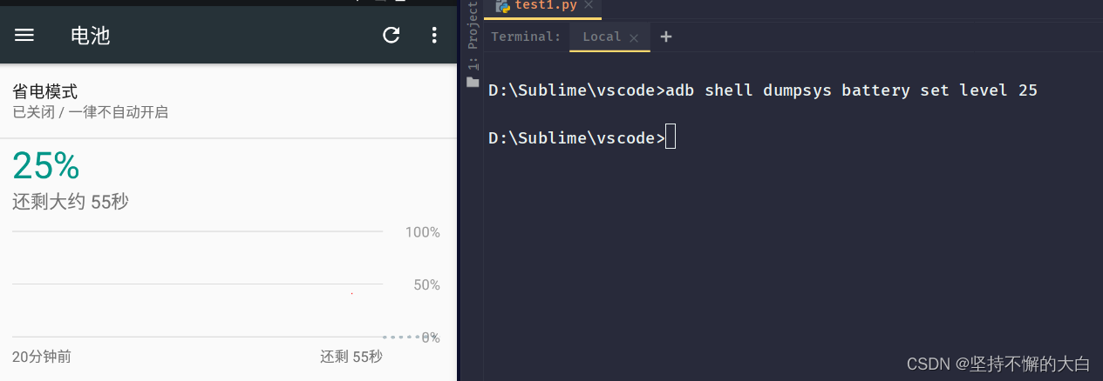Image resolution: width=1103 pixels, height=381 pixels.
Task: Open the 省电模式 battery saver setting
Action: point(228,101)
